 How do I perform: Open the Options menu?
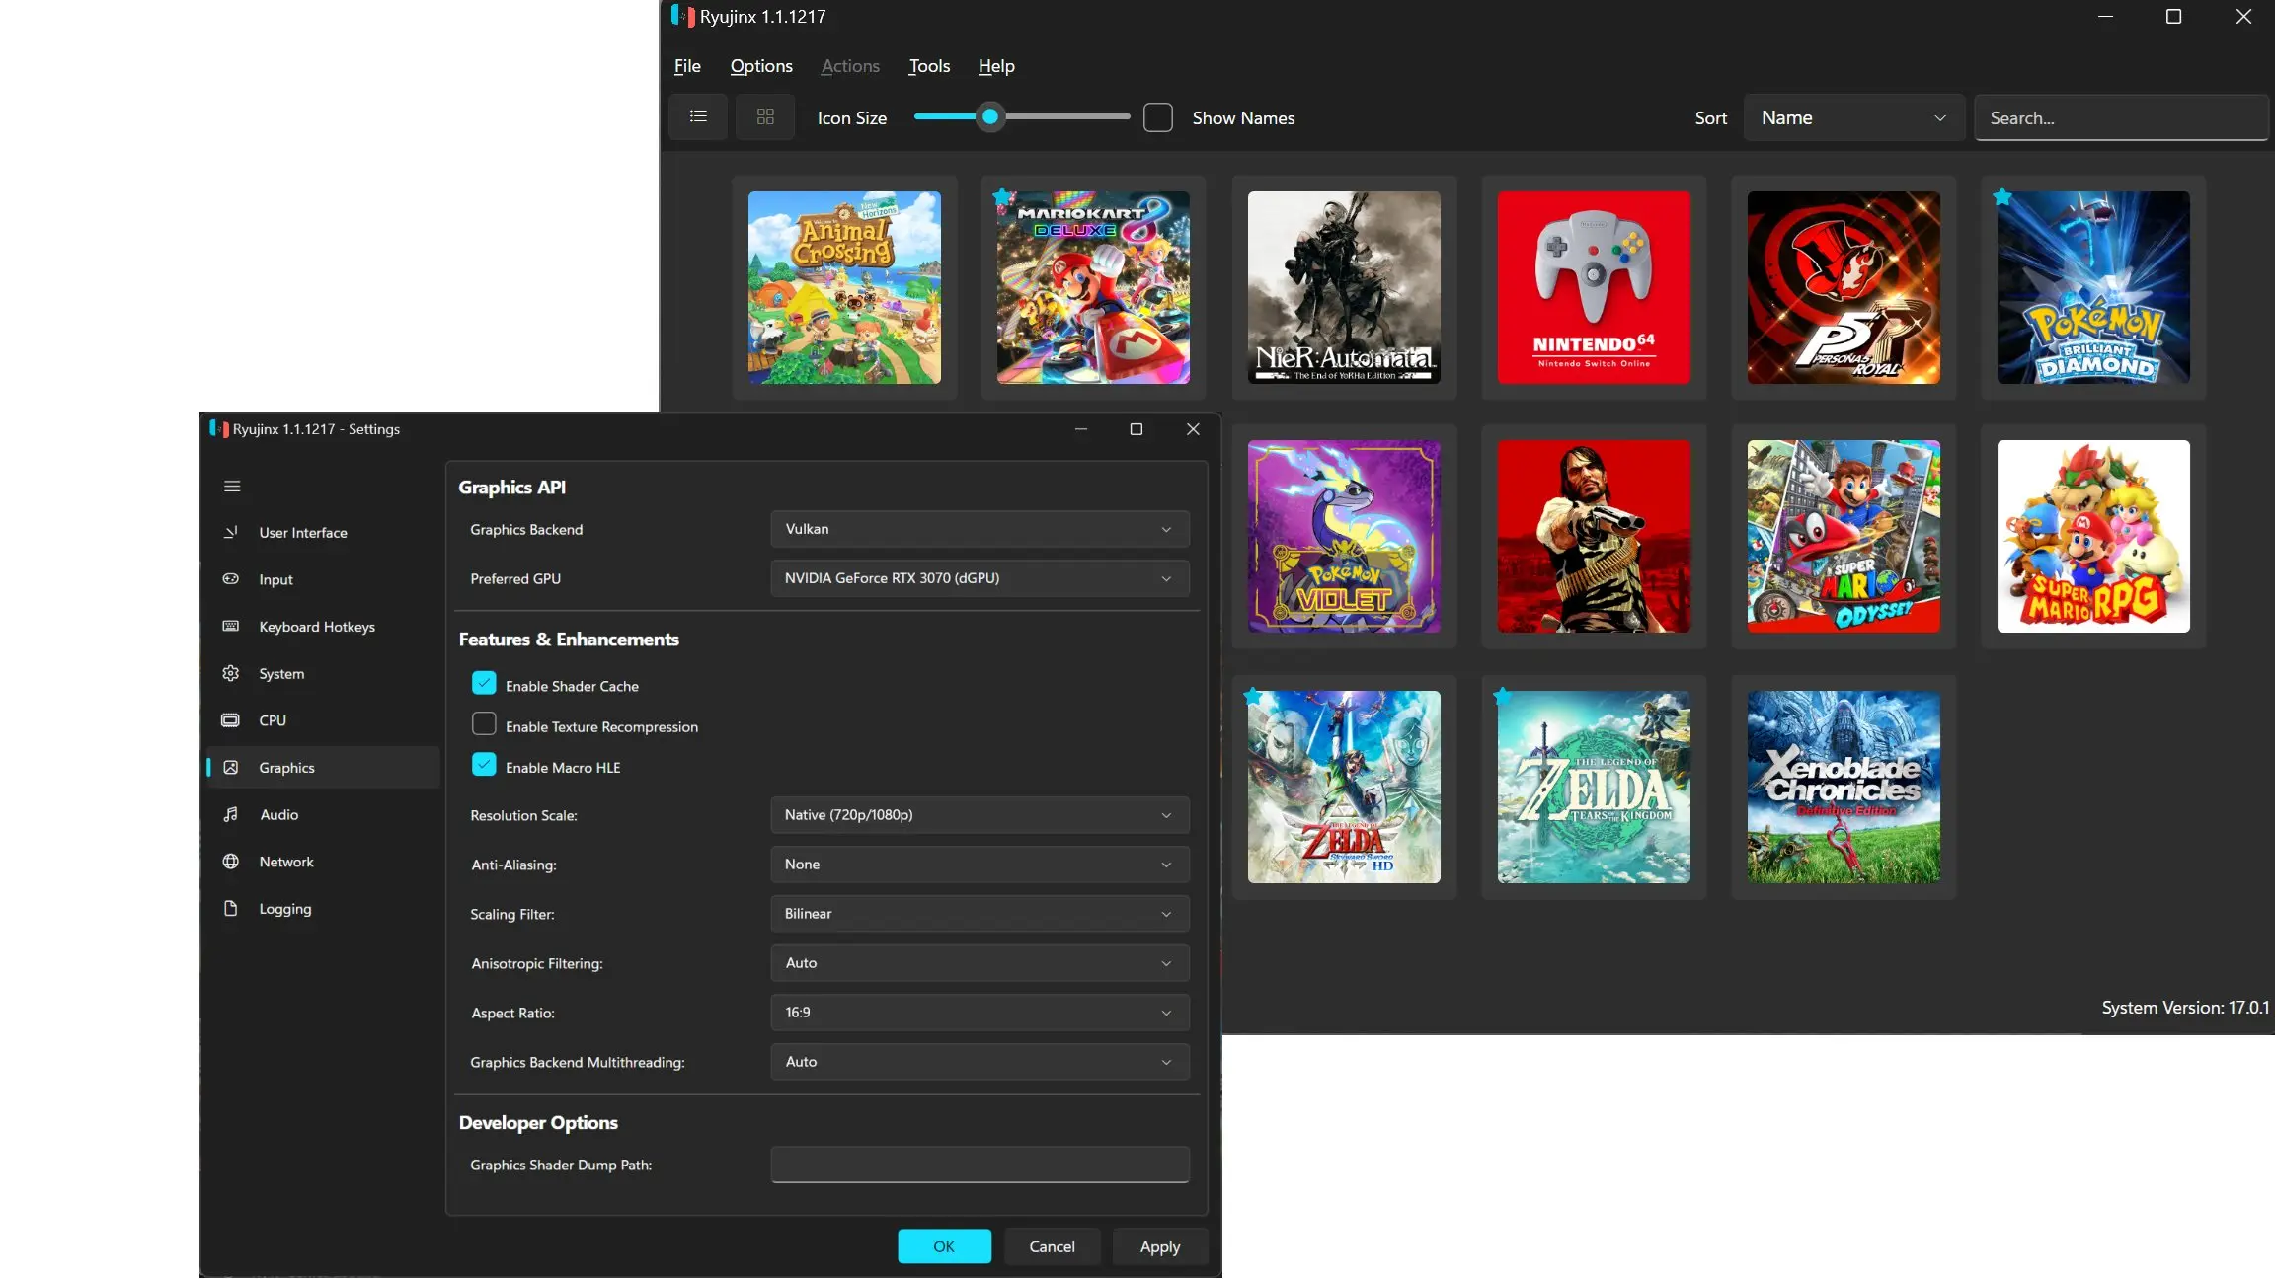(761, 66)
